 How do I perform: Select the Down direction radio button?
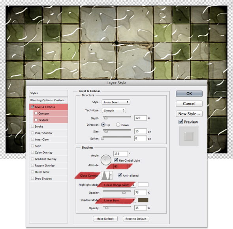[118, 125]
